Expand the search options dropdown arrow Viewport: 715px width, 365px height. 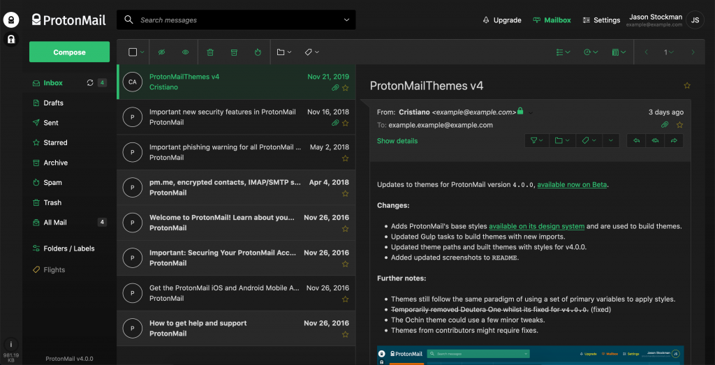pyautogui.click(x=346, y=20)
